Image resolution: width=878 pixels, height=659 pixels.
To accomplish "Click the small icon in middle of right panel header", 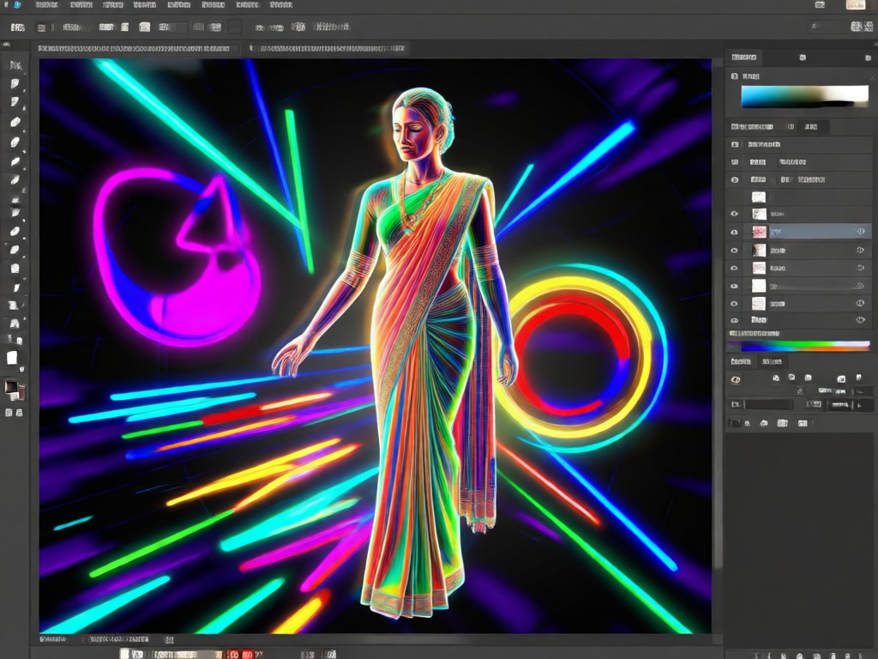I will 803,57.
